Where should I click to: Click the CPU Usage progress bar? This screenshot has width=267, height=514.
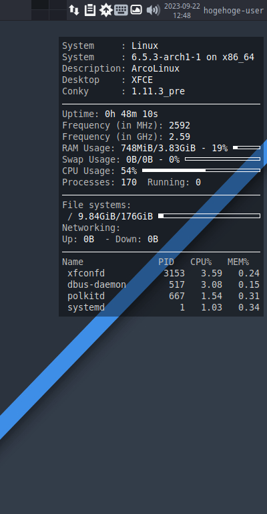[x=201, y=171]
